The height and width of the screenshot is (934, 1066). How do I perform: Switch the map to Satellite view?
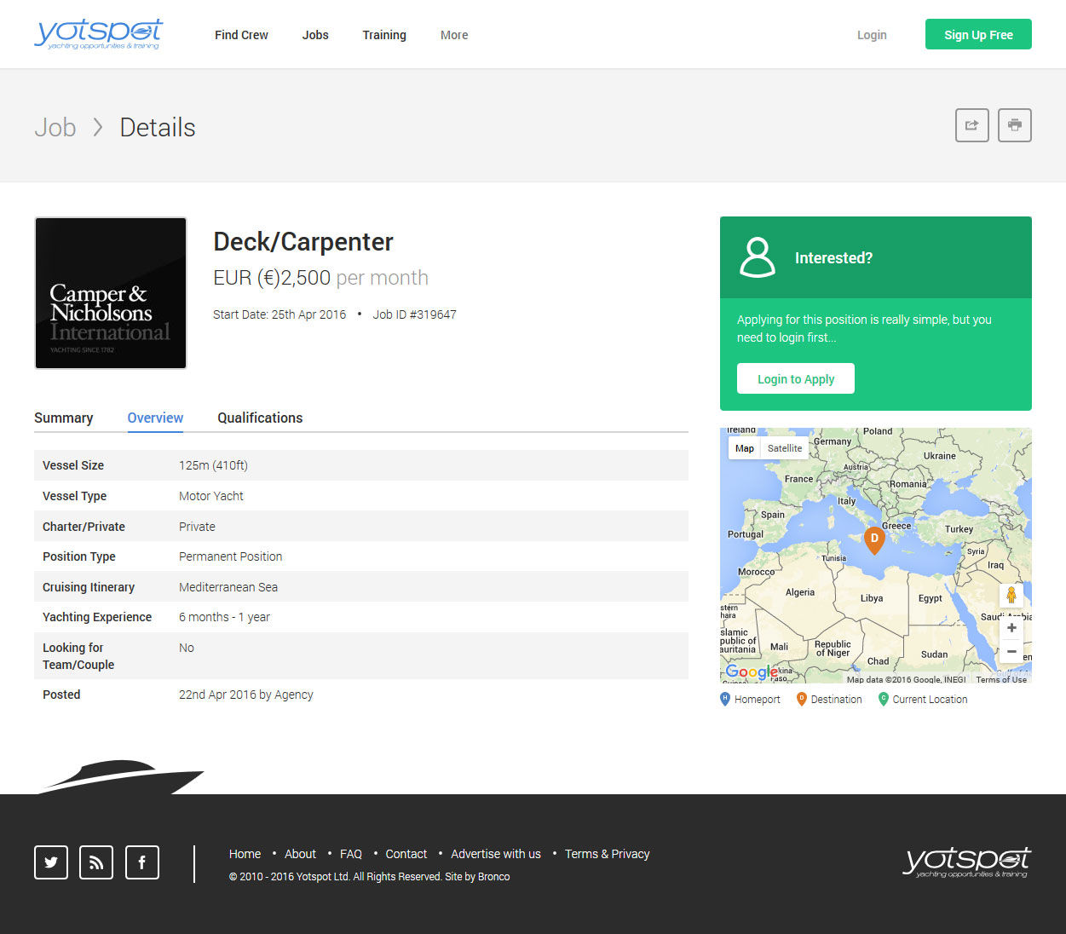785,448
